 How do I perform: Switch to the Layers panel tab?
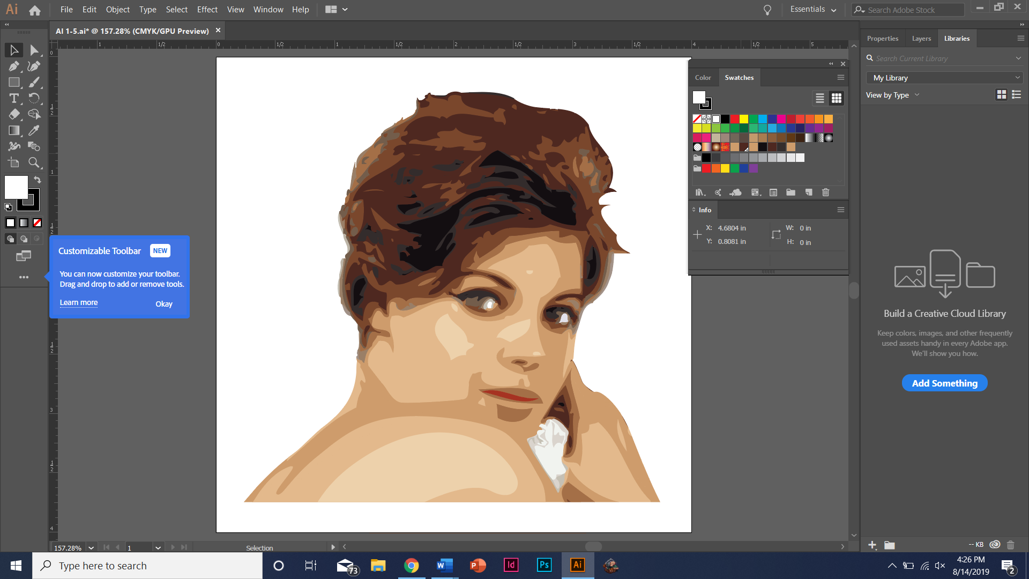[921, 39]
